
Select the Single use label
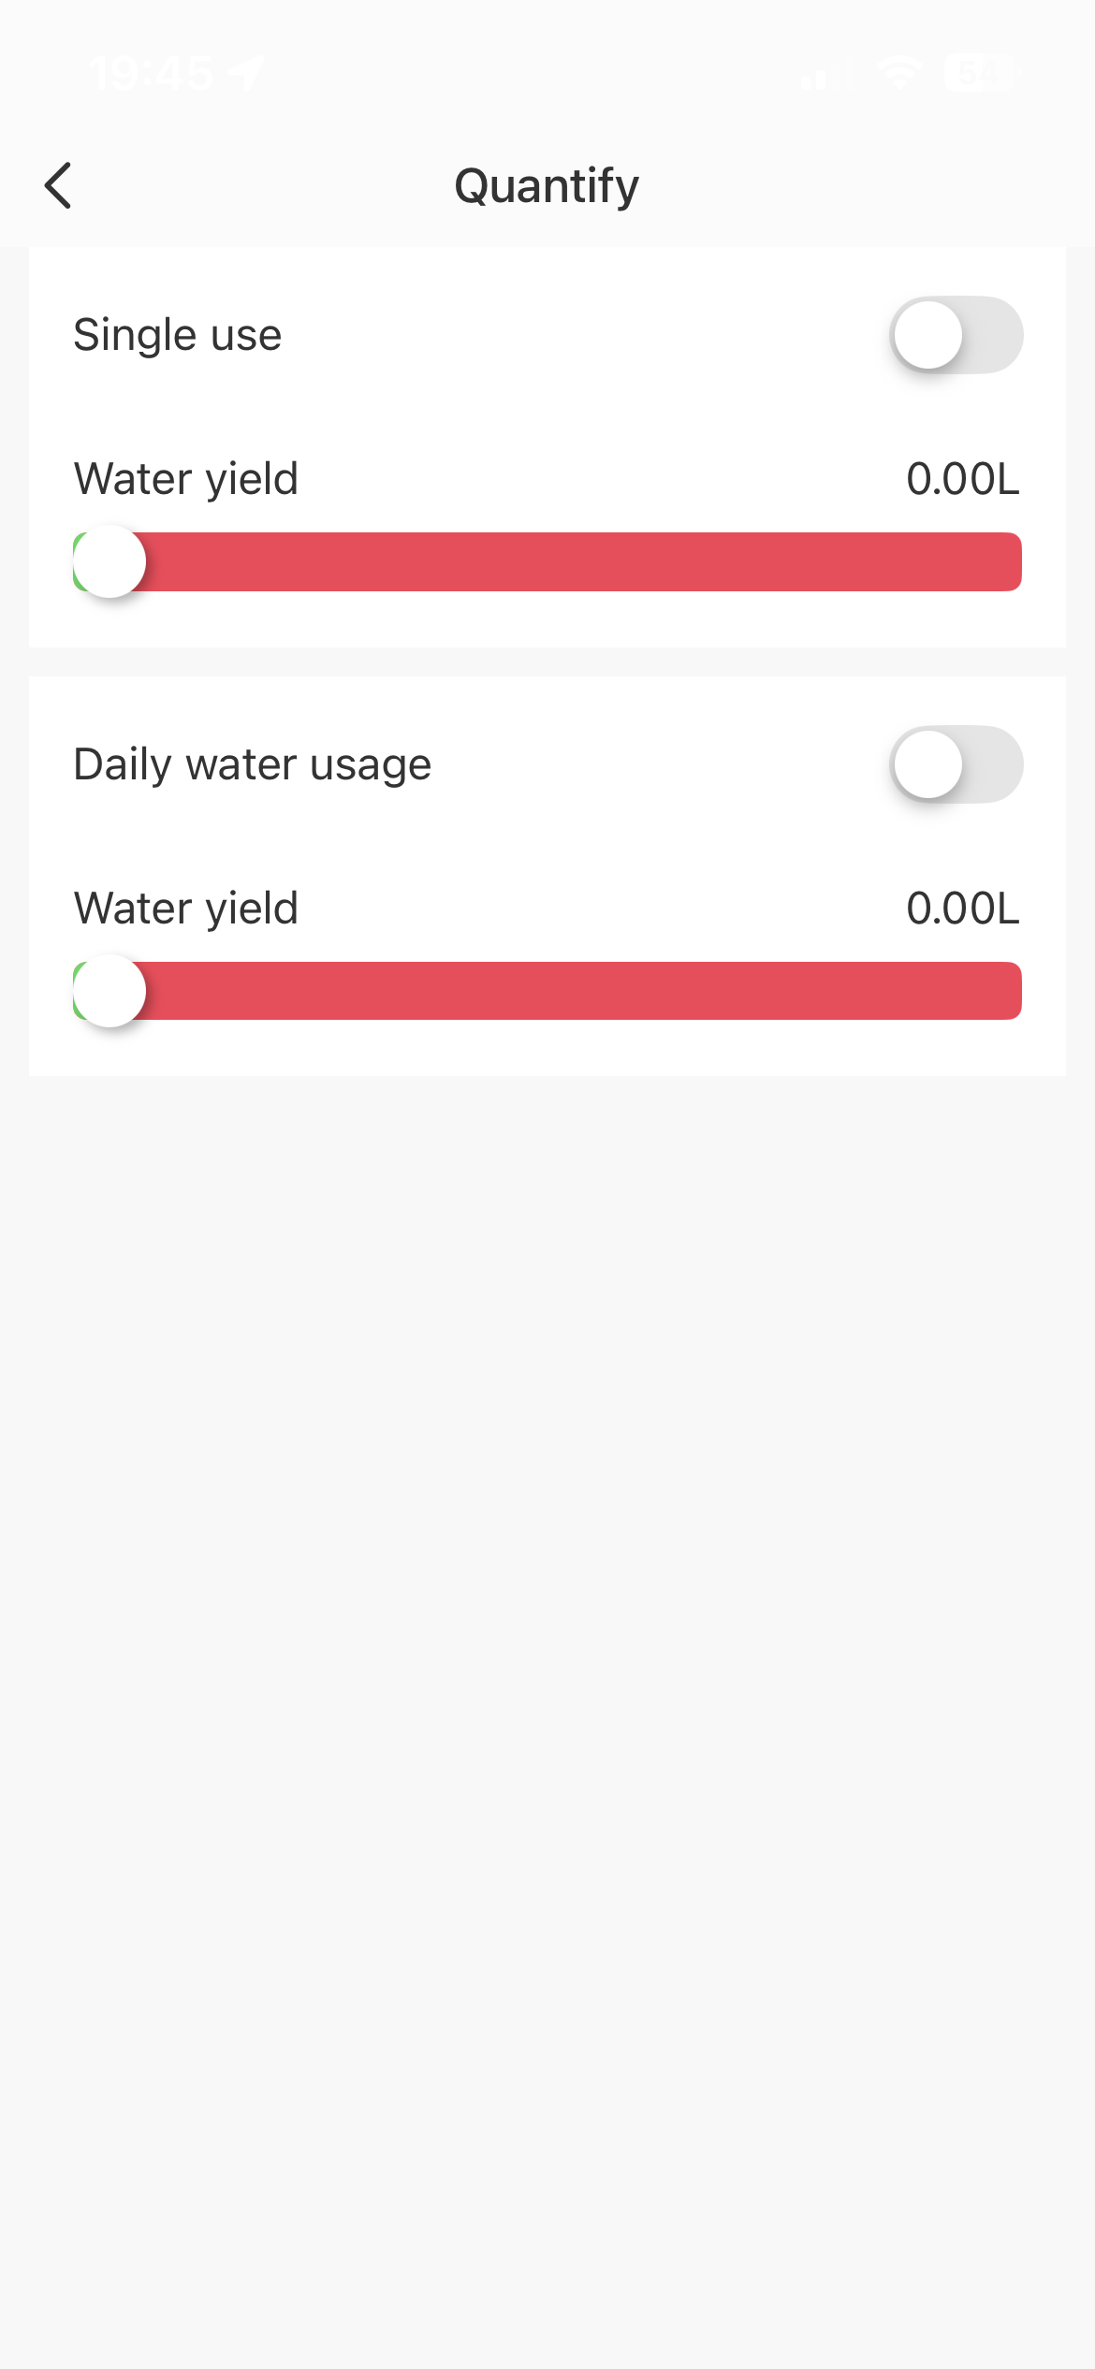pyautogui.click(x=178, y=335)
